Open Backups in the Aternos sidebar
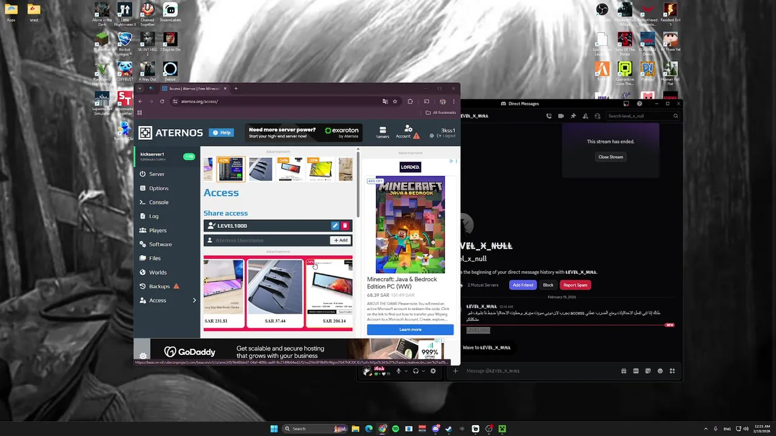The image size is (776, 436). point(159,286)
